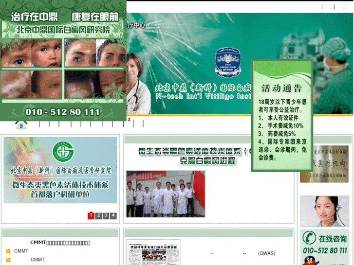Open the newspaper article thumbnail
Image resolution: width=354 pixels, height=265 pixels.
click(x=153, y=252)
